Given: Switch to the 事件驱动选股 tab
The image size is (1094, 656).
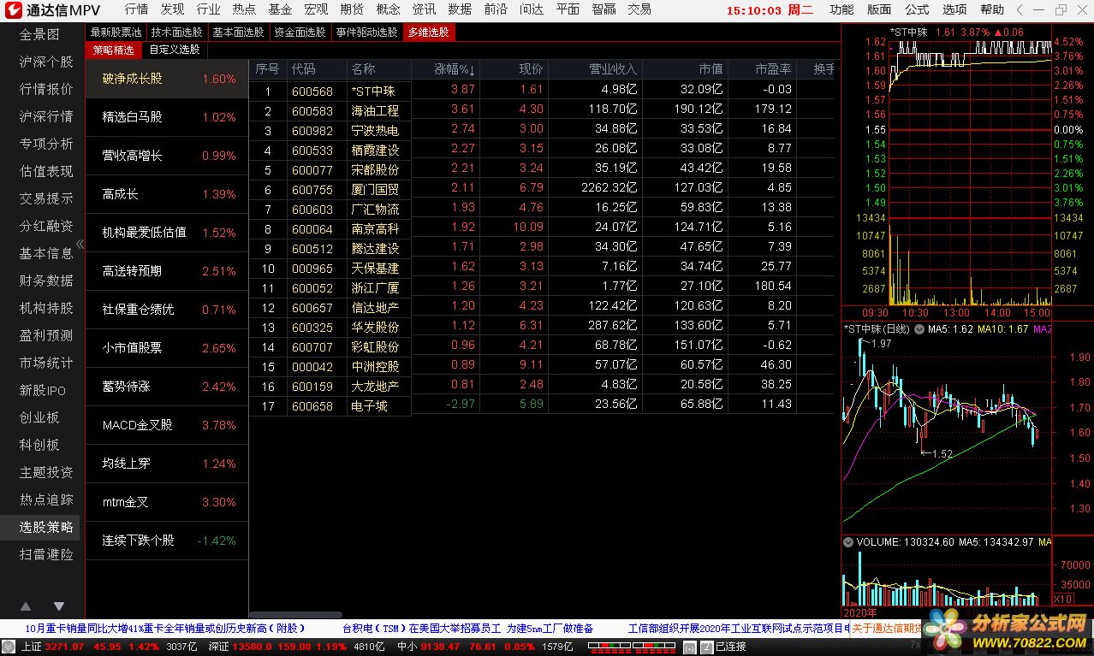Looking at the screenshot, I should tap(367, 33).
